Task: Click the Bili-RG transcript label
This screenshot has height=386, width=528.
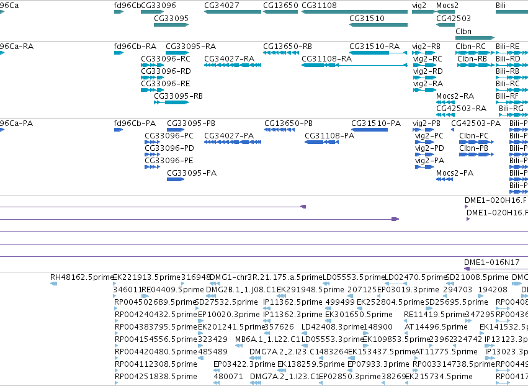Action: tap(511, 109)
